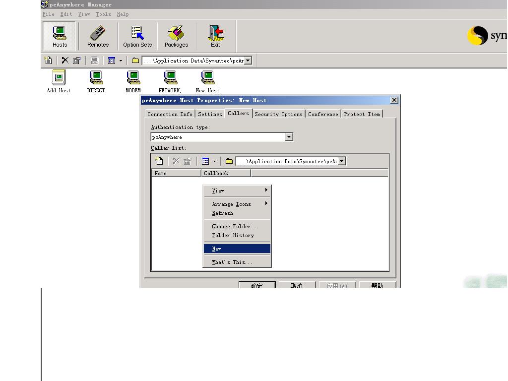Screen dimensions: 508x381
Task: Open the Packages section
Action: pos(176,36)
